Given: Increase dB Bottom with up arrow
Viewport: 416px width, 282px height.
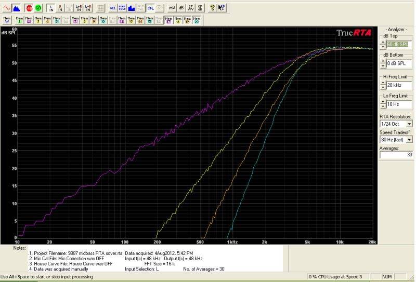Looking at the screenshot, I should click(383, 61).
